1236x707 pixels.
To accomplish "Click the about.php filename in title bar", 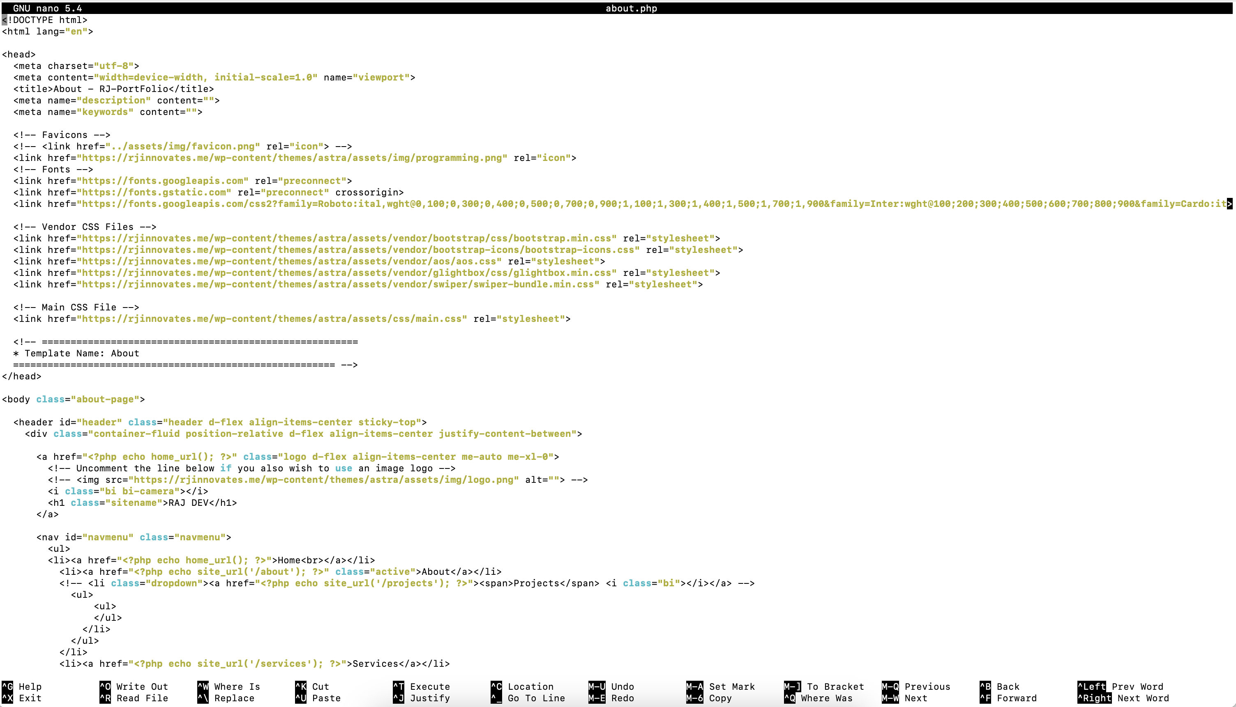I will point(631,8).
